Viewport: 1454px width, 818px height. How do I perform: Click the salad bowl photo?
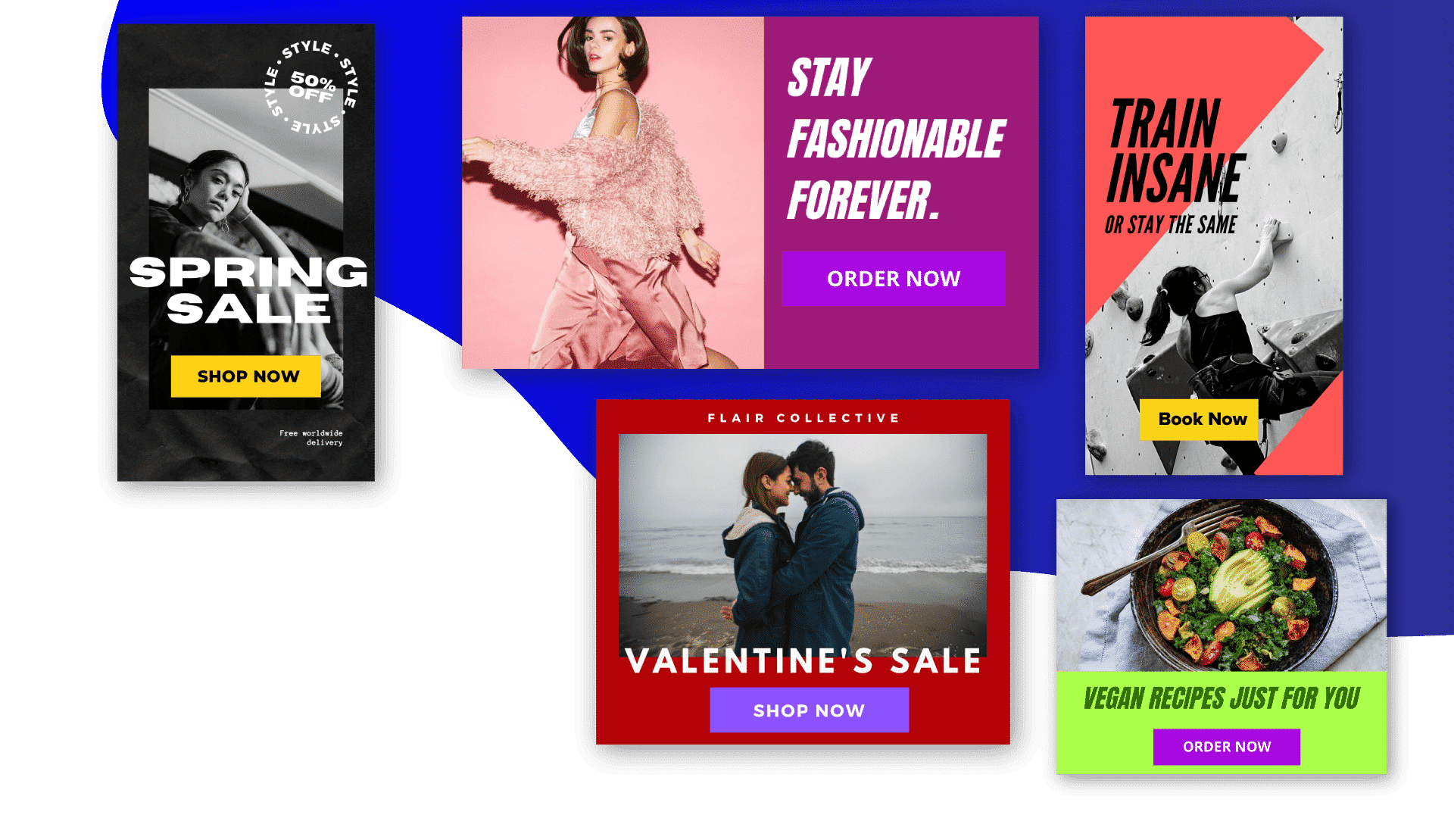[x=1222, y=585]
